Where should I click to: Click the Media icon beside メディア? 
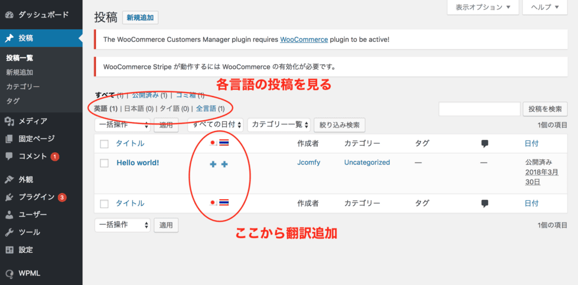tap(10, 121)
